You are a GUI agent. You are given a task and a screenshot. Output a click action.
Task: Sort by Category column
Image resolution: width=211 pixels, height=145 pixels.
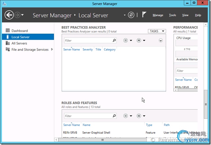point(109,50)
